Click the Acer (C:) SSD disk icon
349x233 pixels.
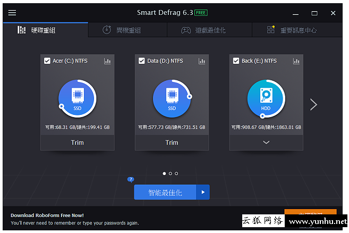pyautogui.click(x=78, y=98)
